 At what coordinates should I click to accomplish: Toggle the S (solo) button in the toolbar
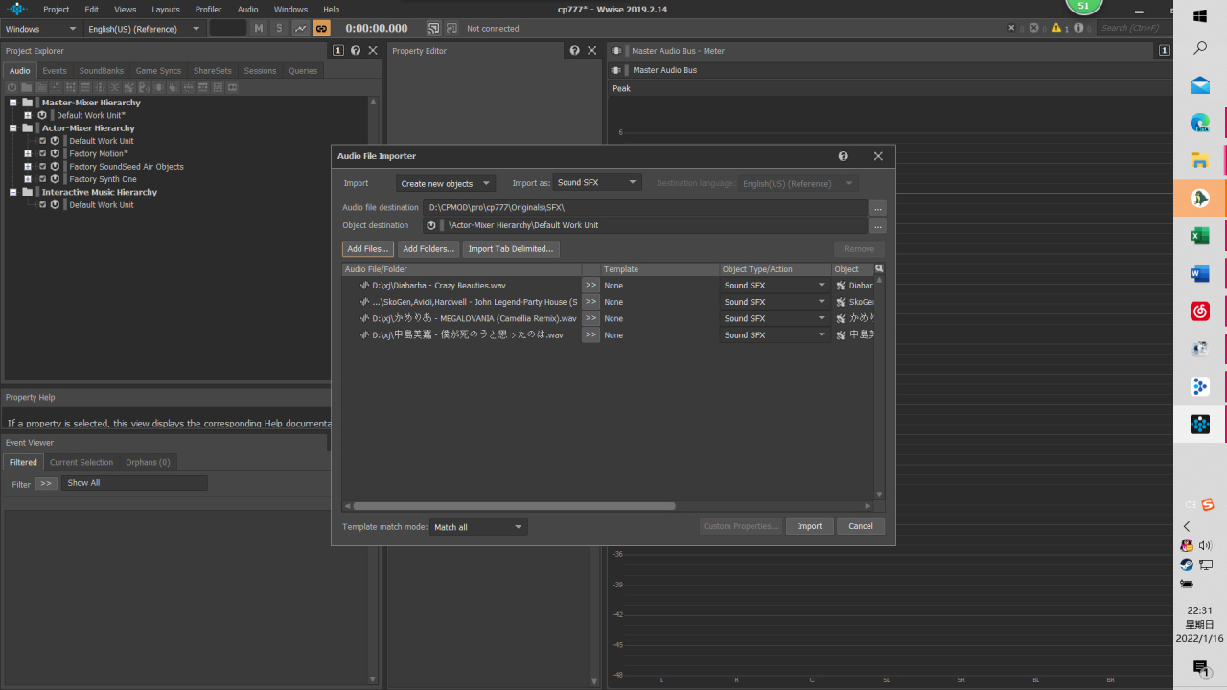pos(280,29)
